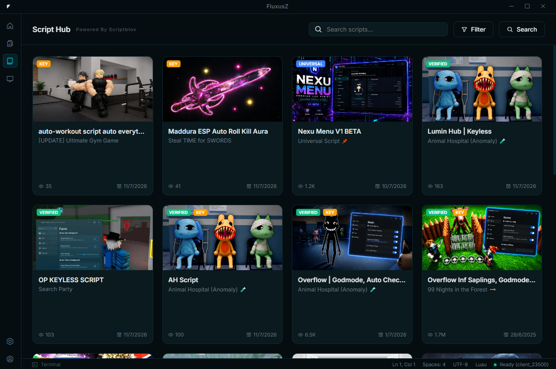Open the Filter options
This screenshot has height=369, width=556.
473,29
